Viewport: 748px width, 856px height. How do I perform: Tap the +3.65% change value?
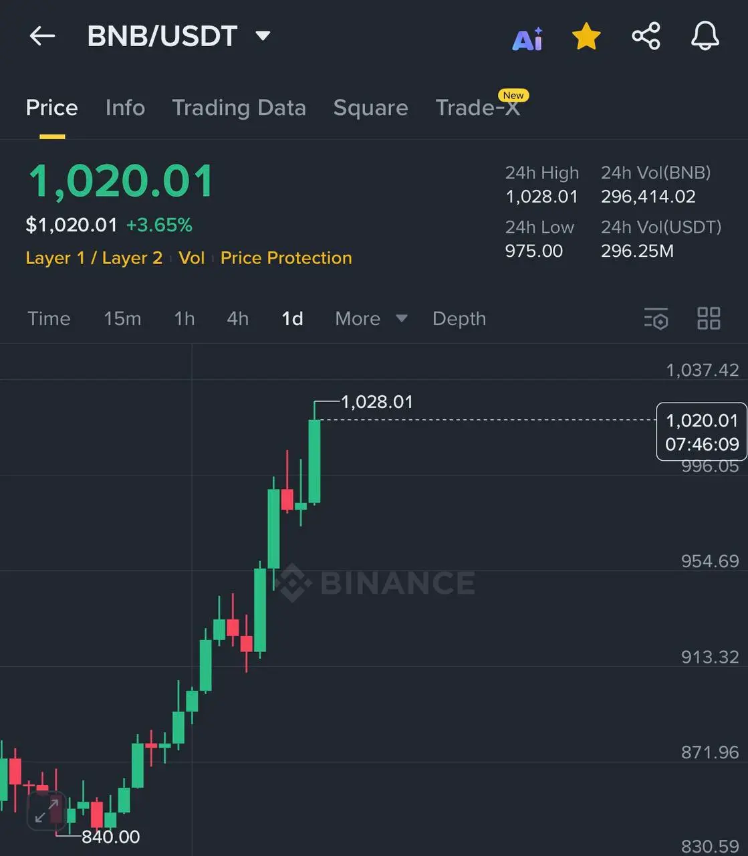[x=159, y=225]
